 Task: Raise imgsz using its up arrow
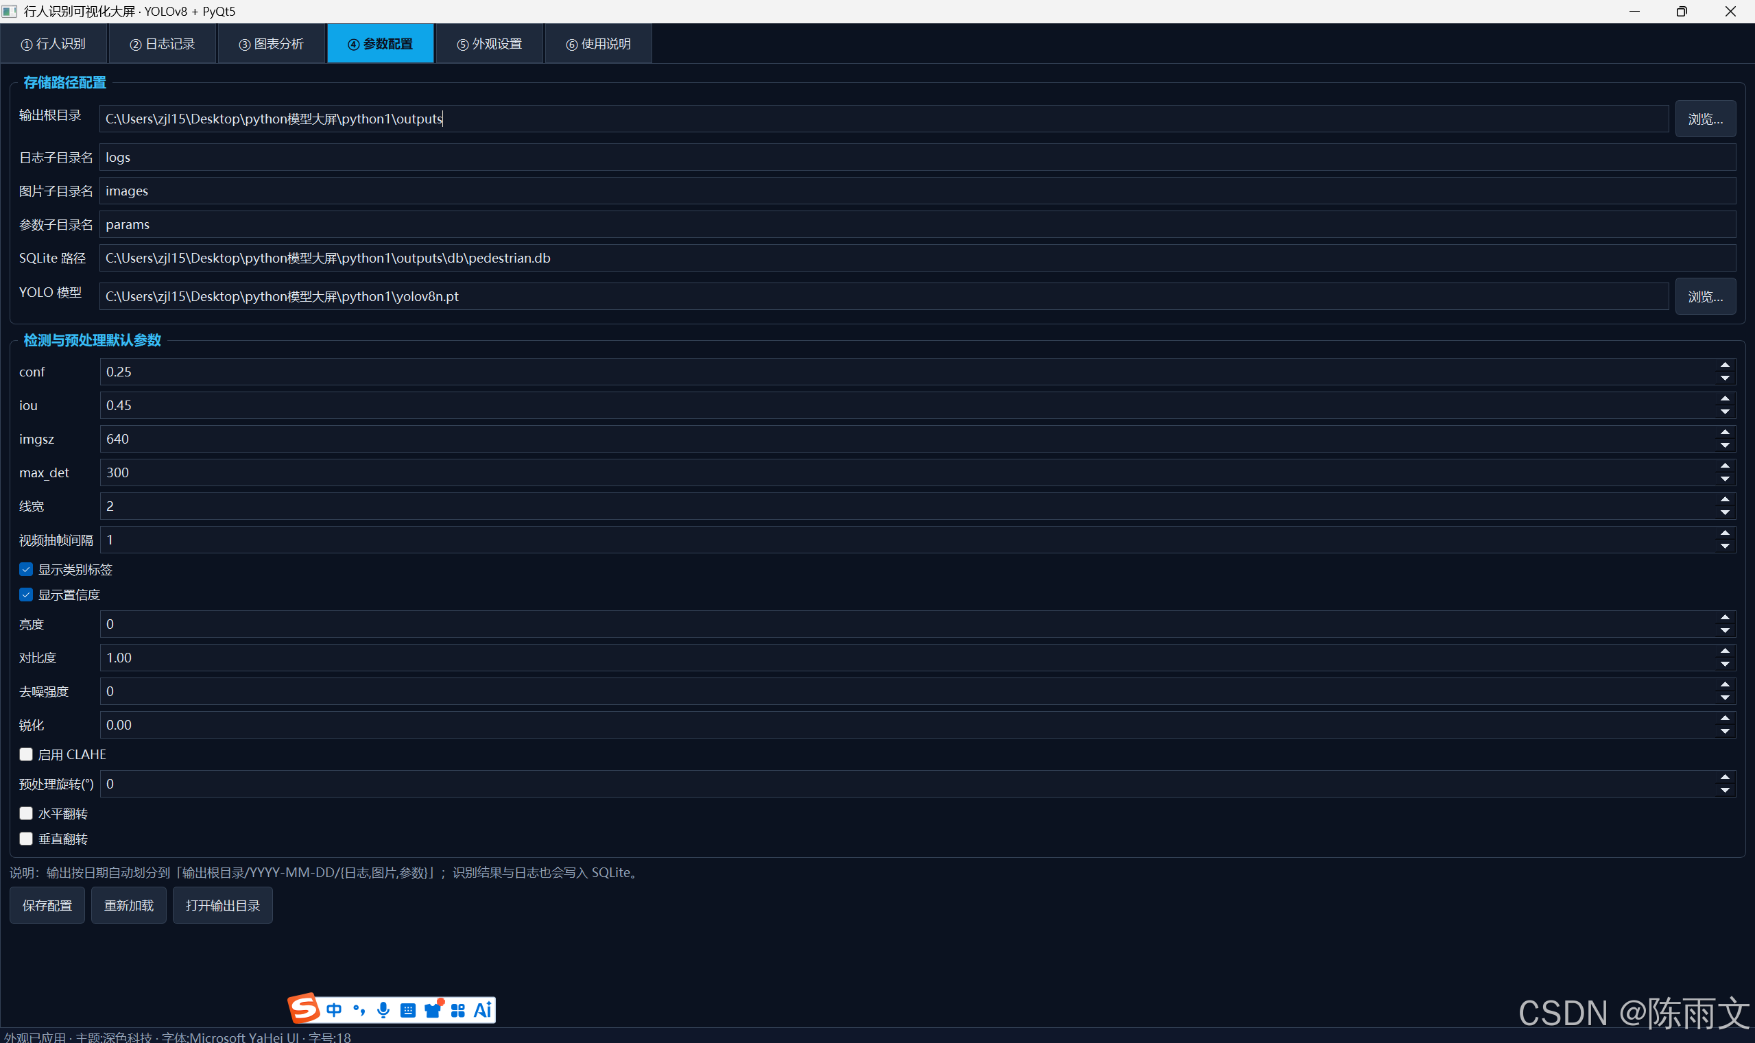[x=1725, y=433]
